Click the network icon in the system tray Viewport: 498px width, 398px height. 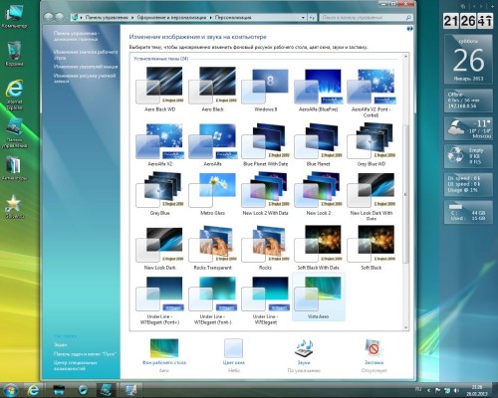pyautogui.click(x=447, y=390)
